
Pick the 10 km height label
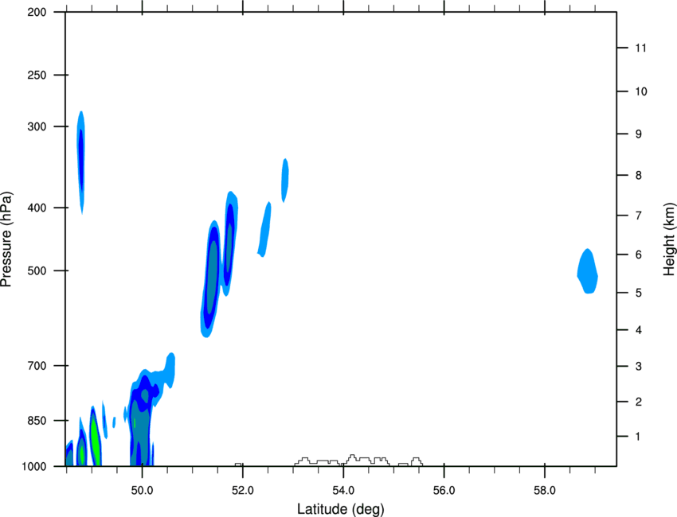pyautogui.click(x=640, y=91)
